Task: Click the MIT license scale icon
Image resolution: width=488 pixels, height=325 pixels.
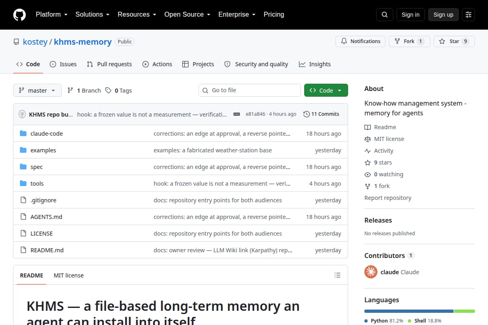Action: [368, 139]
